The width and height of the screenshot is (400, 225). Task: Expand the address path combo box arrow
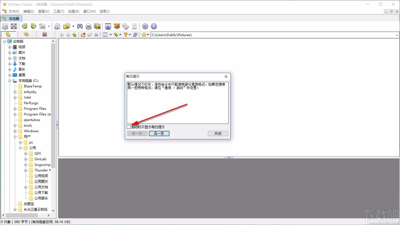click(397, 35)
